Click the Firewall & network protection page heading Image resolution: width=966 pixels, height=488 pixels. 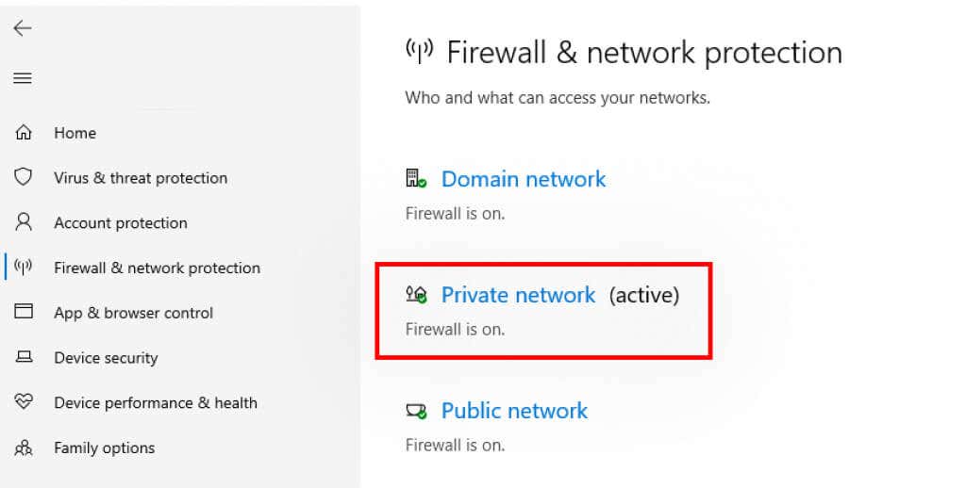[643, 53]
